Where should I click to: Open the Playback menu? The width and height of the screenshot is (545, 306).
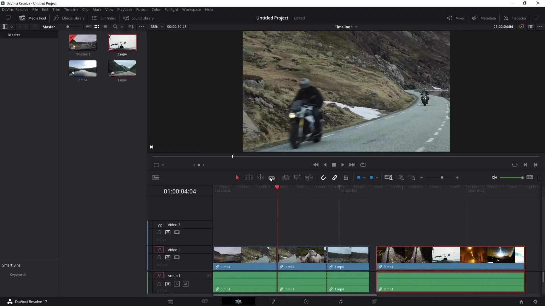click(x=125, y=9)
